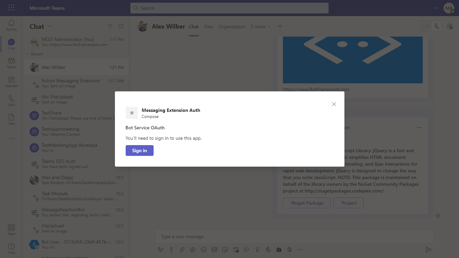Open Activity in the left rail

point(11,25)
